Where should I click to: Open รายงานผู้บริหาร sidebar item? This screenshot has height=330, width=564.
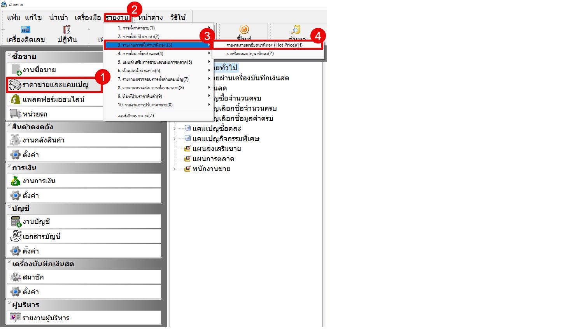coord(46,318)
